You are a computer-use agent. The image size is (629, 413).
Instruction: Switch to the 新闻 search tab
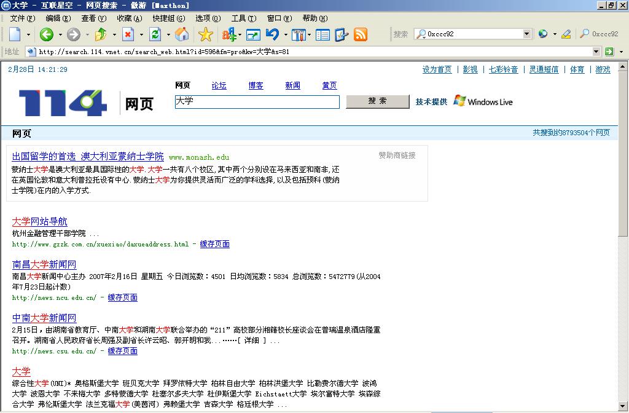292,85
